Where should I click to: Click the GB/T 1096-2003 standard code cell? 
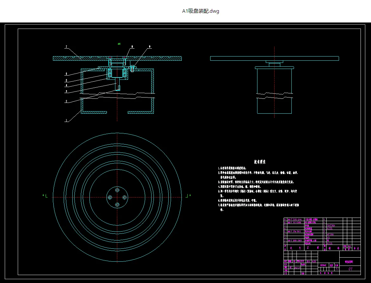[295, 240]
